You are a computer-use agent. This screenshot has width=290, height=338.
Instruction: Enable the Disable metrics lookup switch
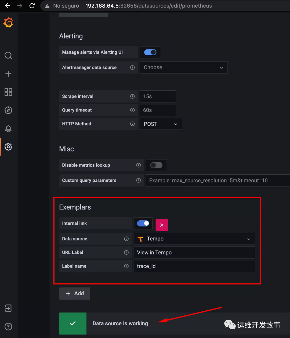tap(156, 165)
